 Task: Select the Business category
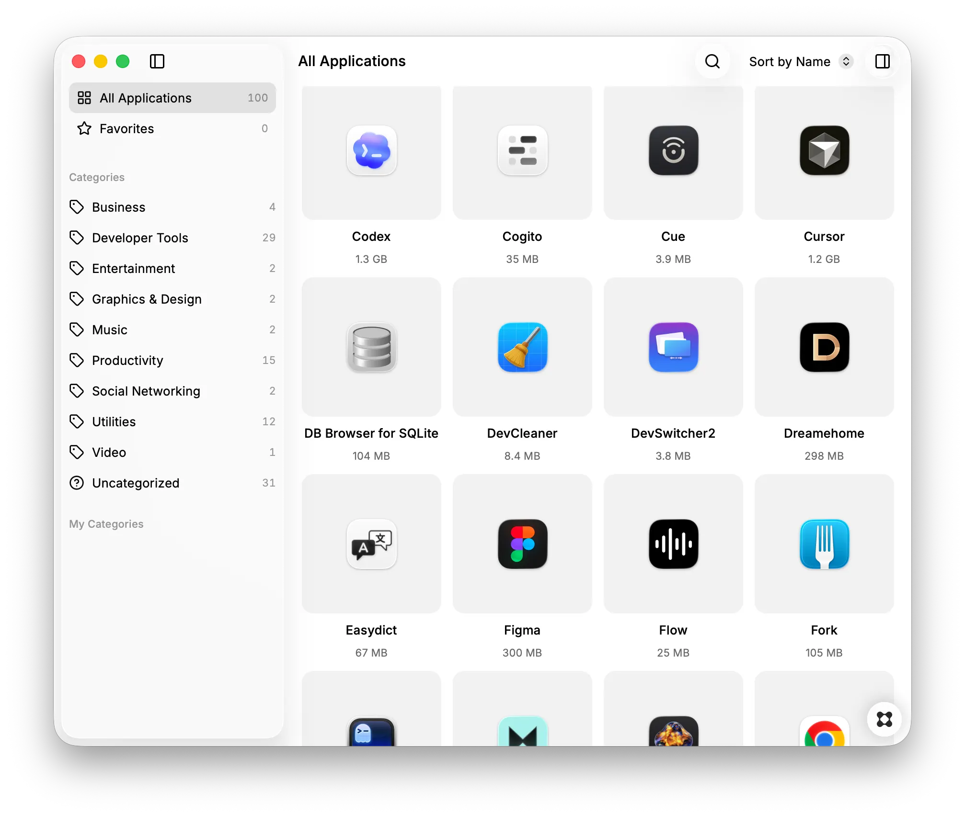(x=172, y=207)
